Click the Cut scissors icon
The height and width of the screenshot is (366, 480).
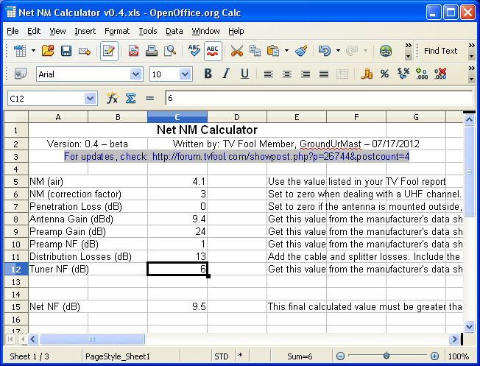click(236, 51)
